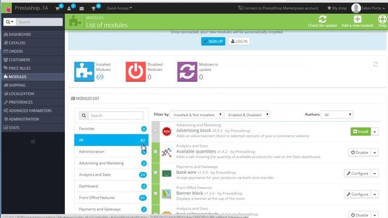Configure the Banner block module
The height and width of the screenshot is (218, 388).
tap(357, 194)
